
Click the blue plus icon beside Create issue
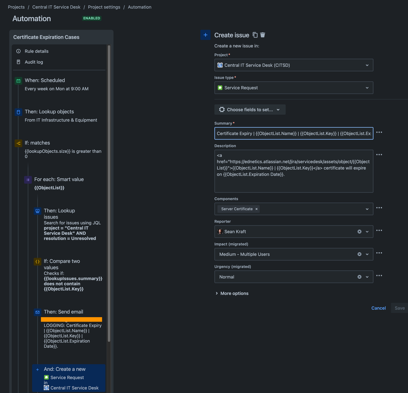pos(205,35)
